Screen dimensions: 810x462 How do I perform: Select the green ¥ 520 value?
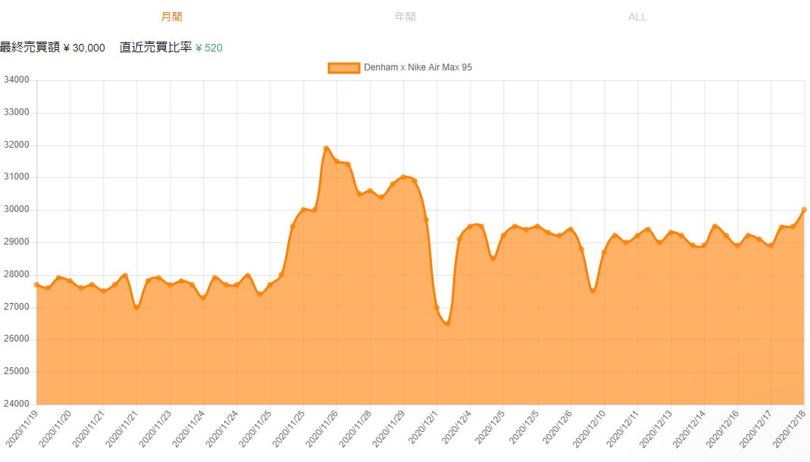[x=209, y=48]
